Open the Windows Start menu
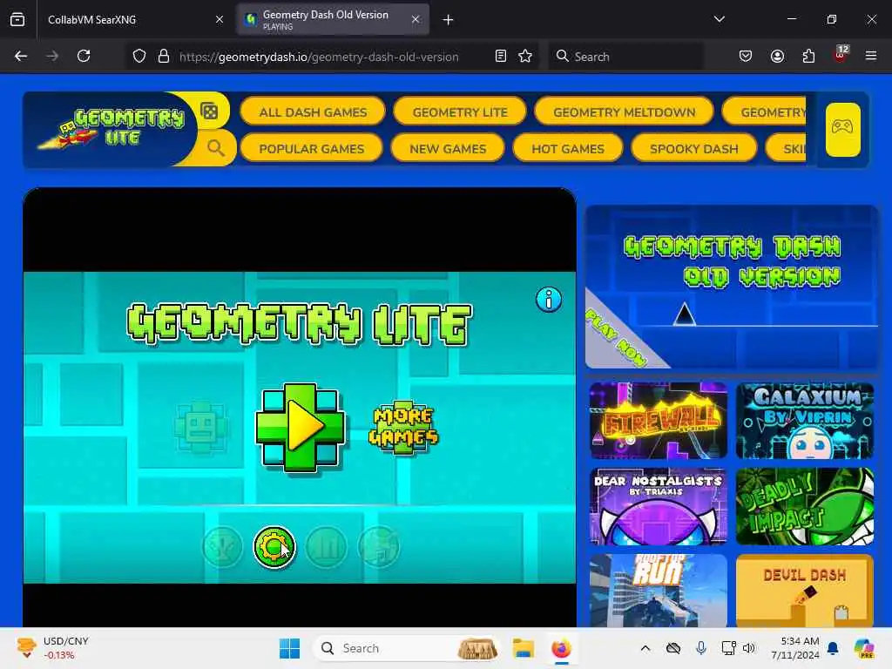Screen dimensions: 892x669 pyautogui.click(x=289, y=648)
